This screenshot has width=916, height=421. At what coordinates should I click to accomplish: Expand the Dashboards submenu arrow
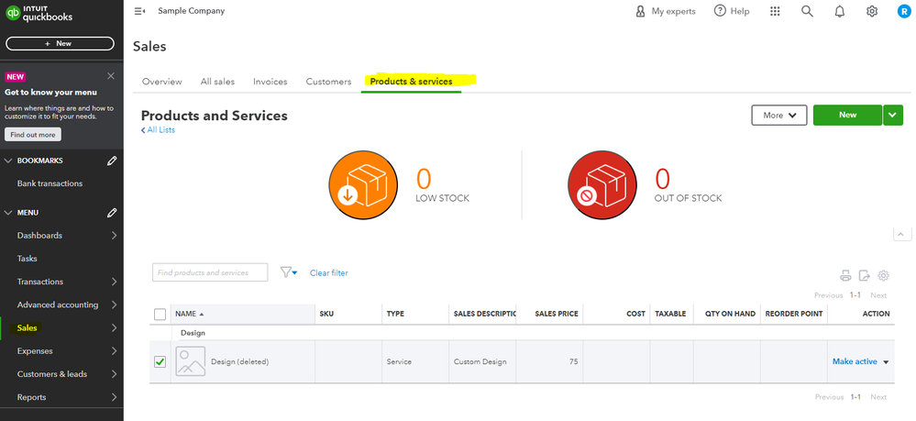(114, 236)
